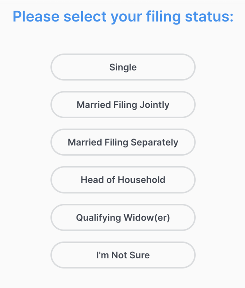Click the 'Separately' pill button
This screenshot has height=288, width=245.
123,142
